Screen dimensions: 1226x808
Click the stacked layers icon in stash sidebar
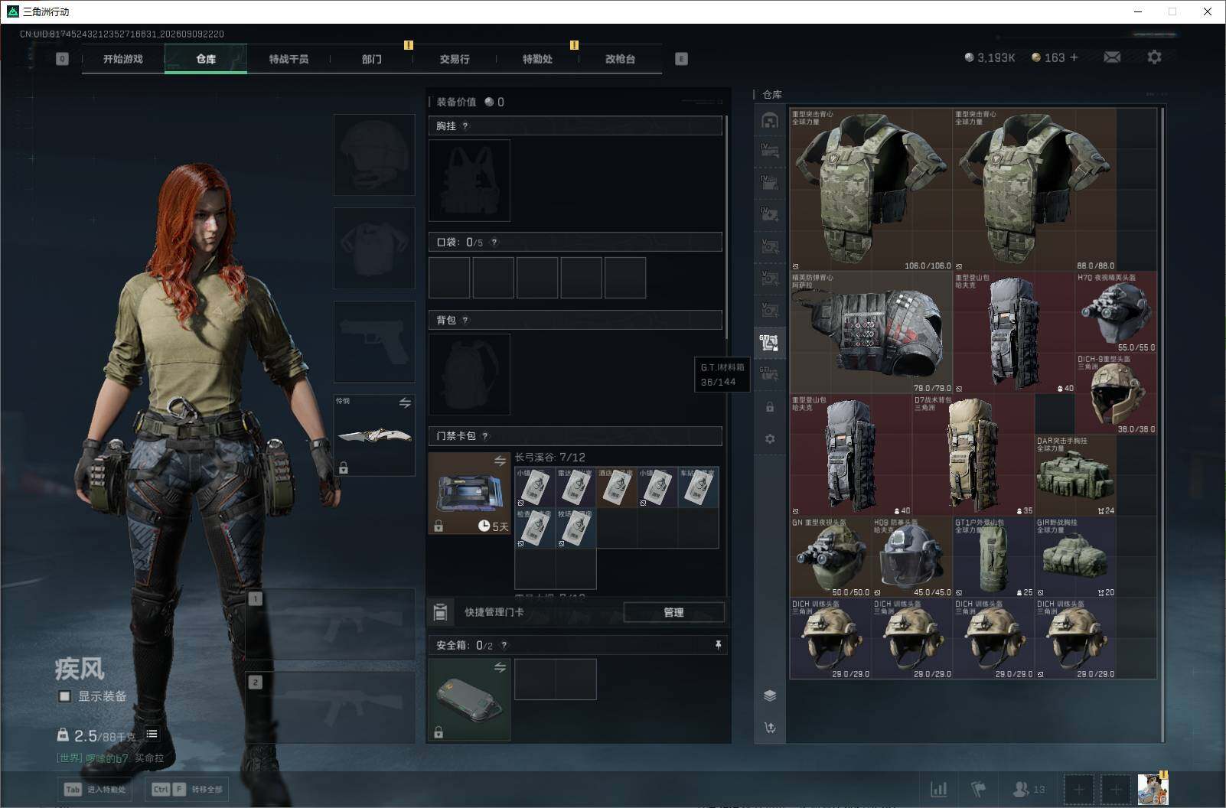[x=770, y=695]
